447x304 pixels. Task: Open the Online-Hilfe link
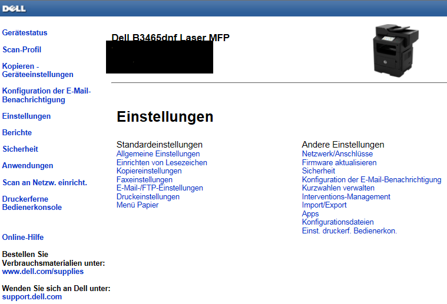(23, 238)
